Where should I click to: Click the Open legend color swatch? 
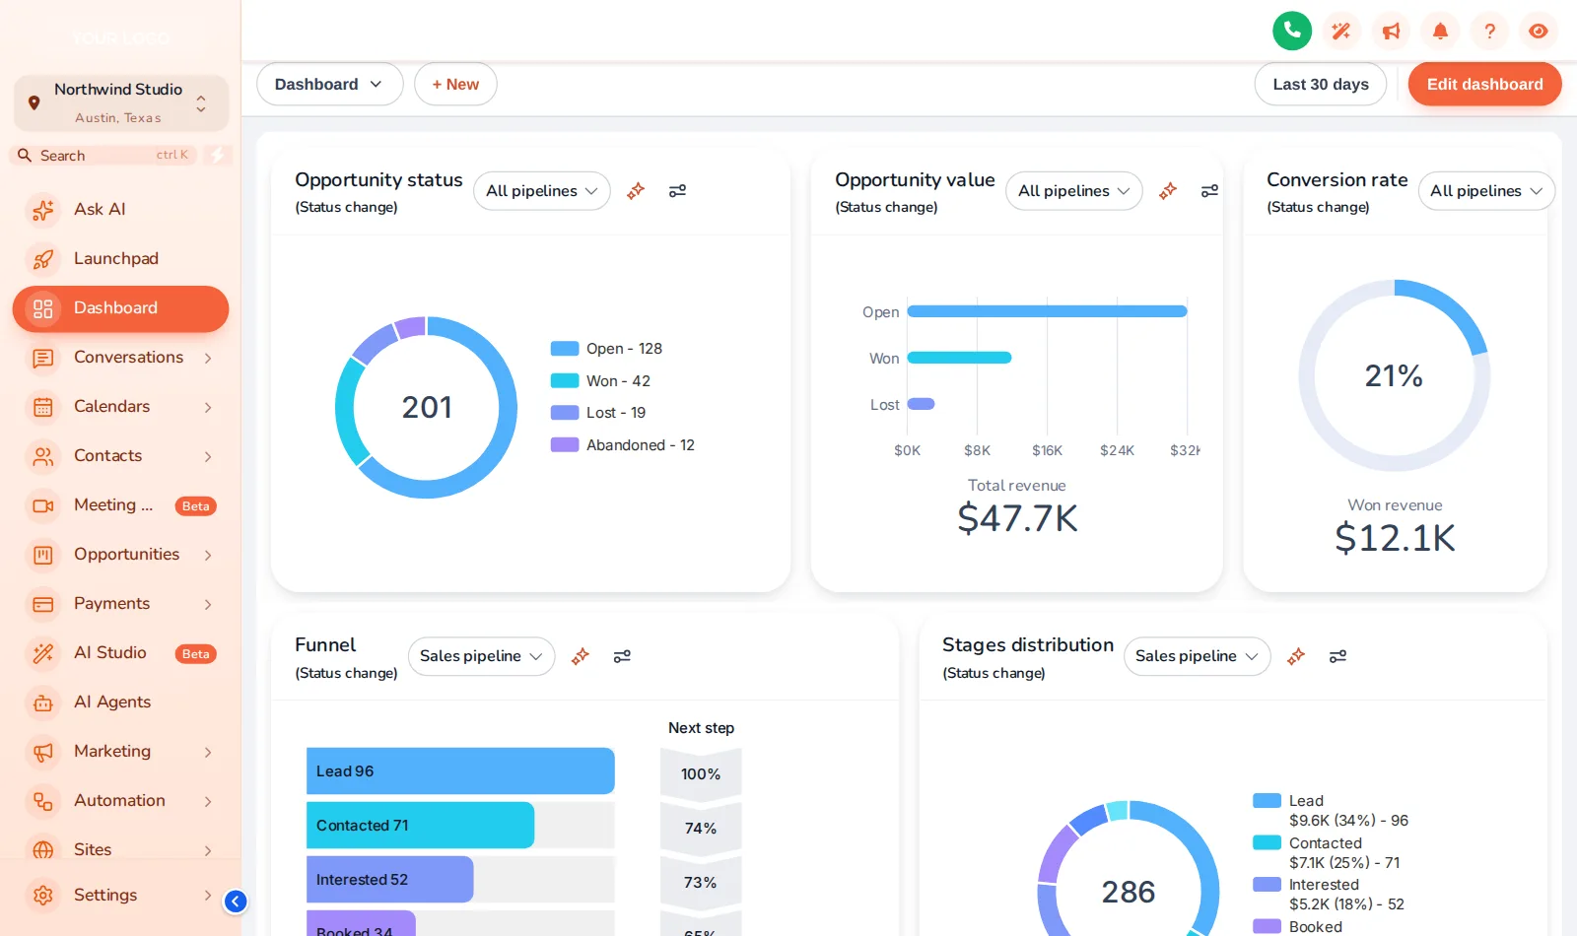click(x=565, y=349)
